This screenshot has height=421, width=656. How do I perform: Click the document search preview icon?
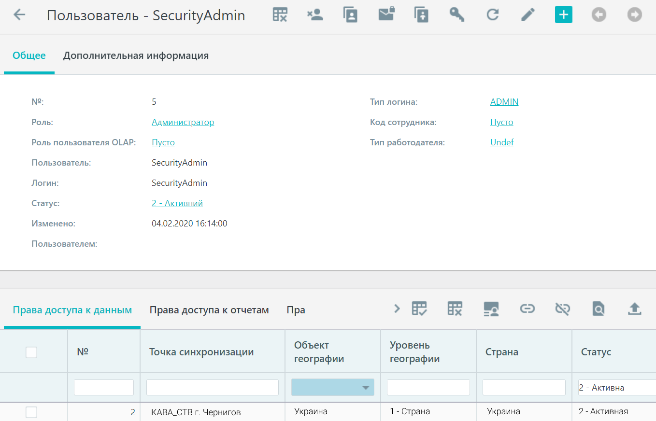pyautogui.click(x=599, y=309)
